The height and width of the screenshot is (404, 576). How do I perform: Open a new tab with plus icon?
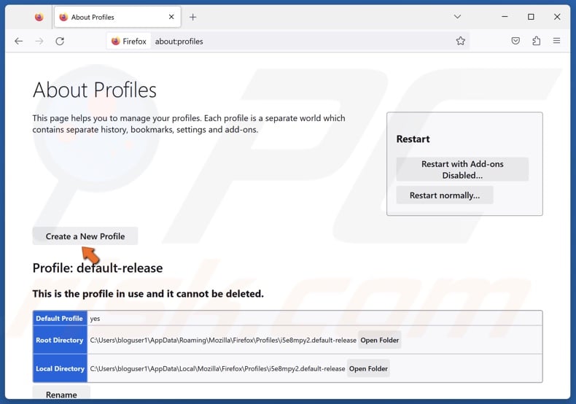tap(193, 17)
